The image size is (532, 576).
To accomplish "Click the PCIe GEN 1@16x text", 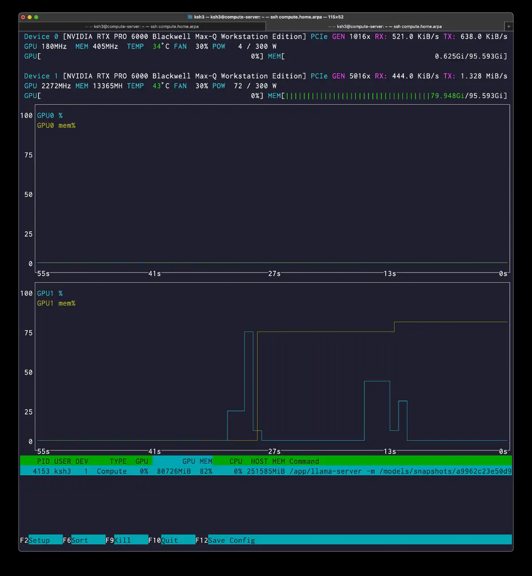I will pos(340,36).
